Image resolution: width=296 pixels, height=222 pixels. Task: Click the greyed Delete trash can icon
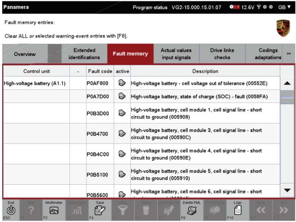point(146,210)
